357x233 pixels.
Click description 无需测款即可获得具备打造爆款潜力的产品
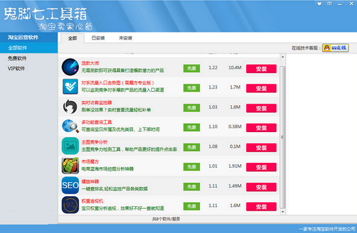[123, 71]
